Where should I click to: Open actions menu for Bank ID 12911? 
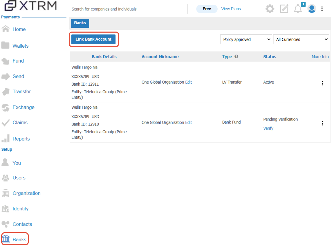322,83
